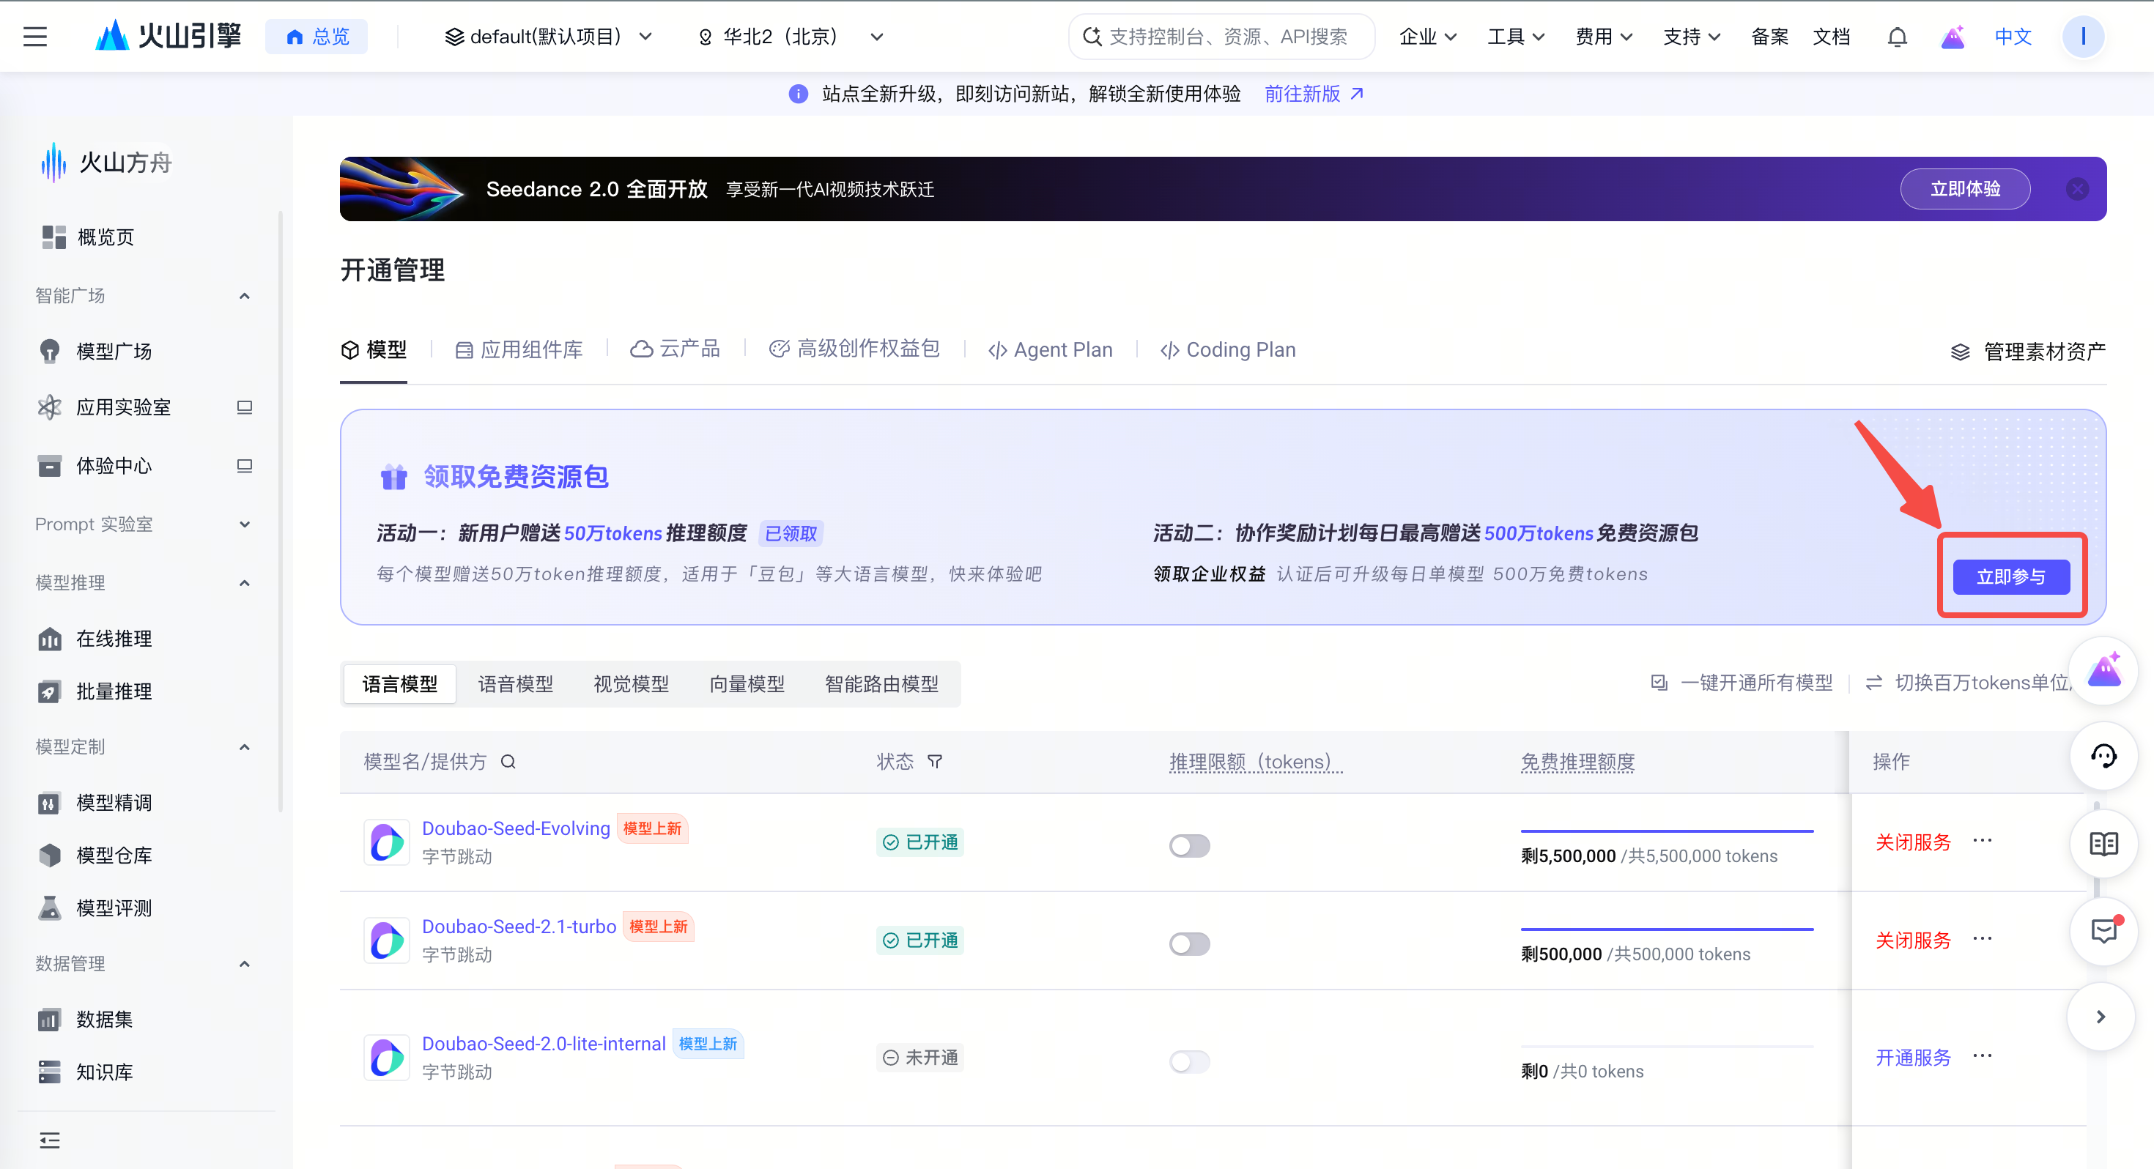Switch to the 应用组件库 tab

pos(519,349)
